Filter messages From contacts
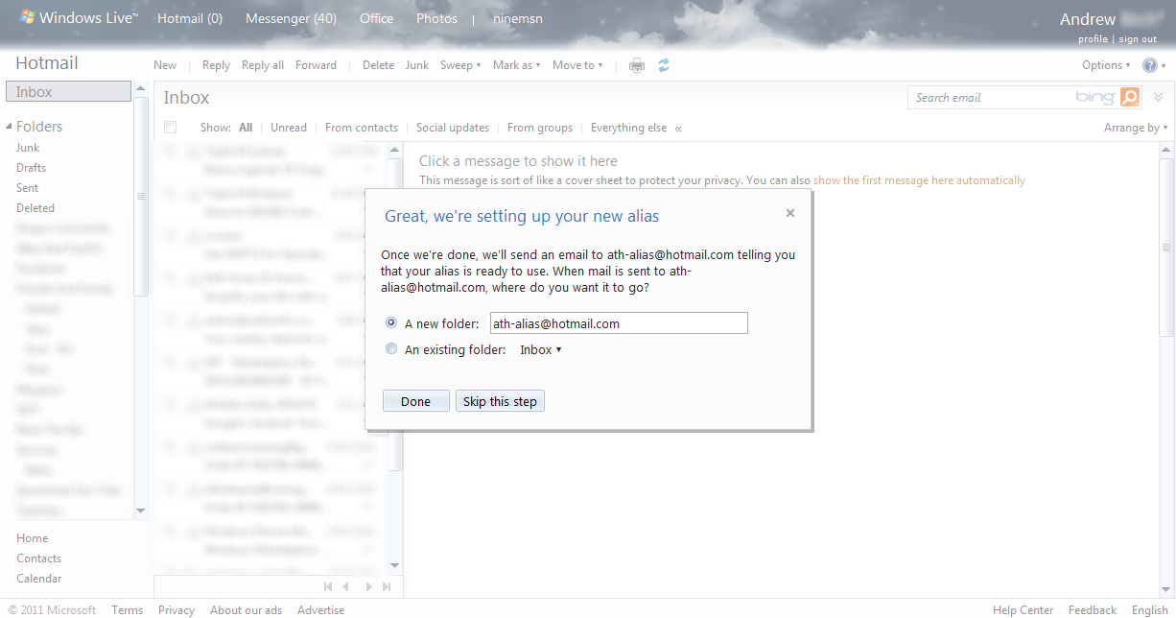The image size is (1176, 618). (362, 128)
